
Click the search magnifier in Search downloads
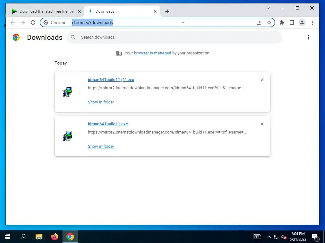coord(73,37)
